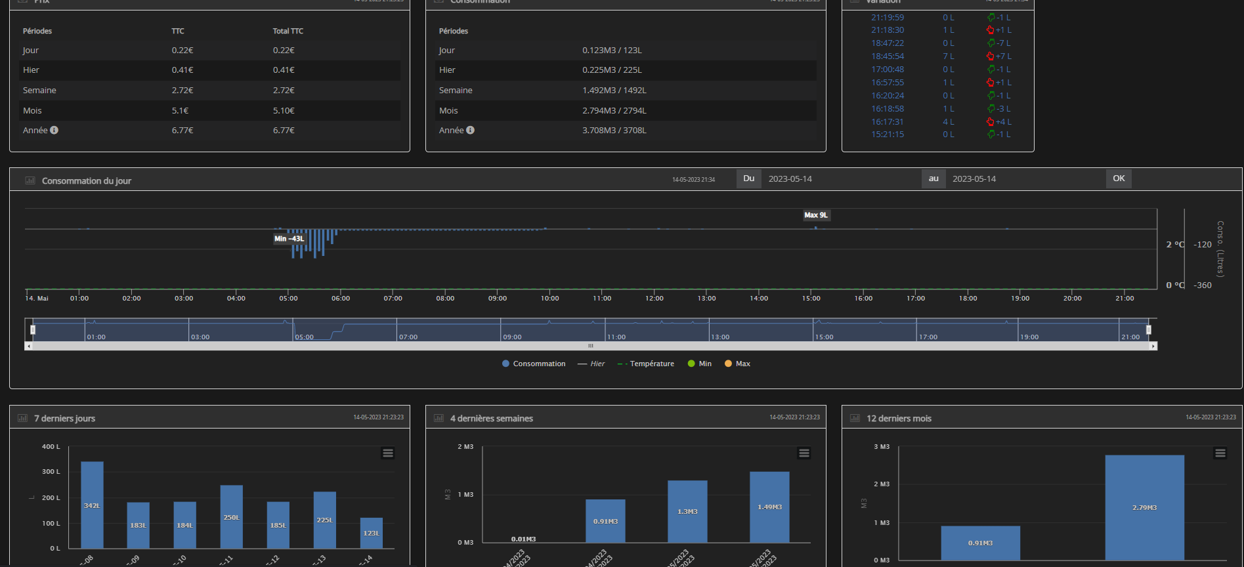Click the au end date field

click(1025, 178)
